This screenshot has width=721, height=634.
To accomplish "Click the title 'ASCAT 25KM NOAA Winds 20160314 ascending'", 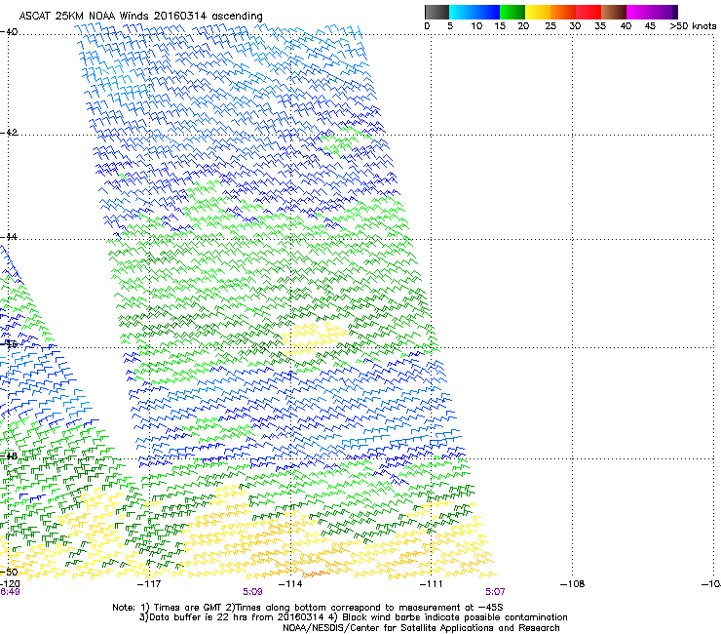I will coord(140,16).
